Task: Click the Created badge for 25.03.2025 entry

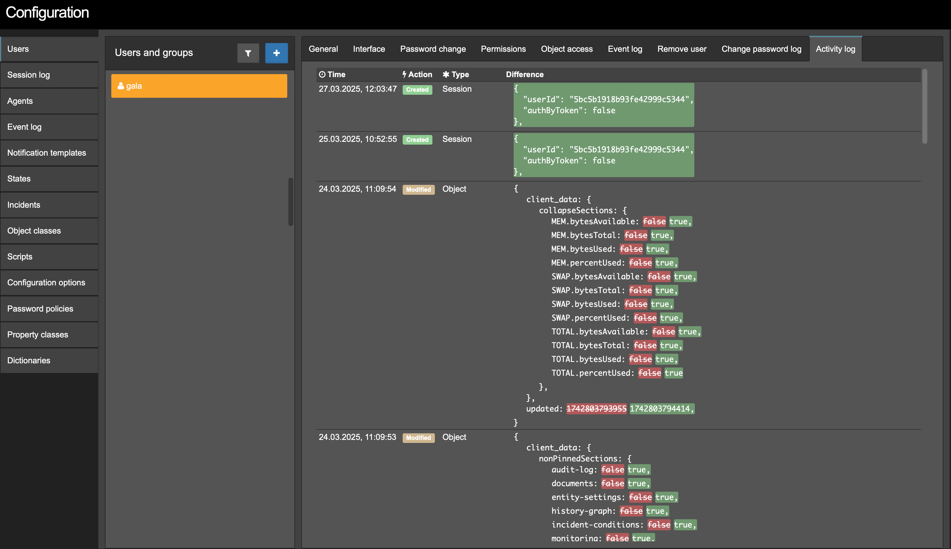Action: (417, 139)
